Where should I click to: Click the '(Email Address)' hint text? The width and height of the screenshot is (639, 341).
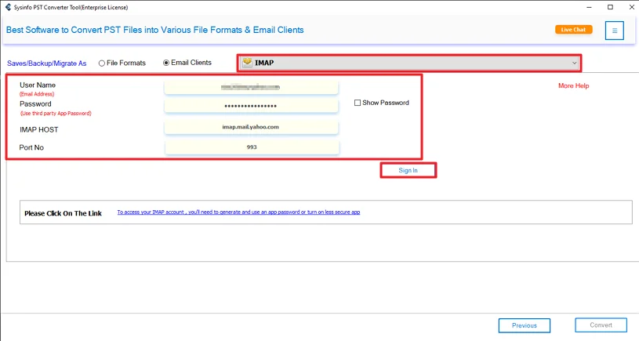pos(37,94)
